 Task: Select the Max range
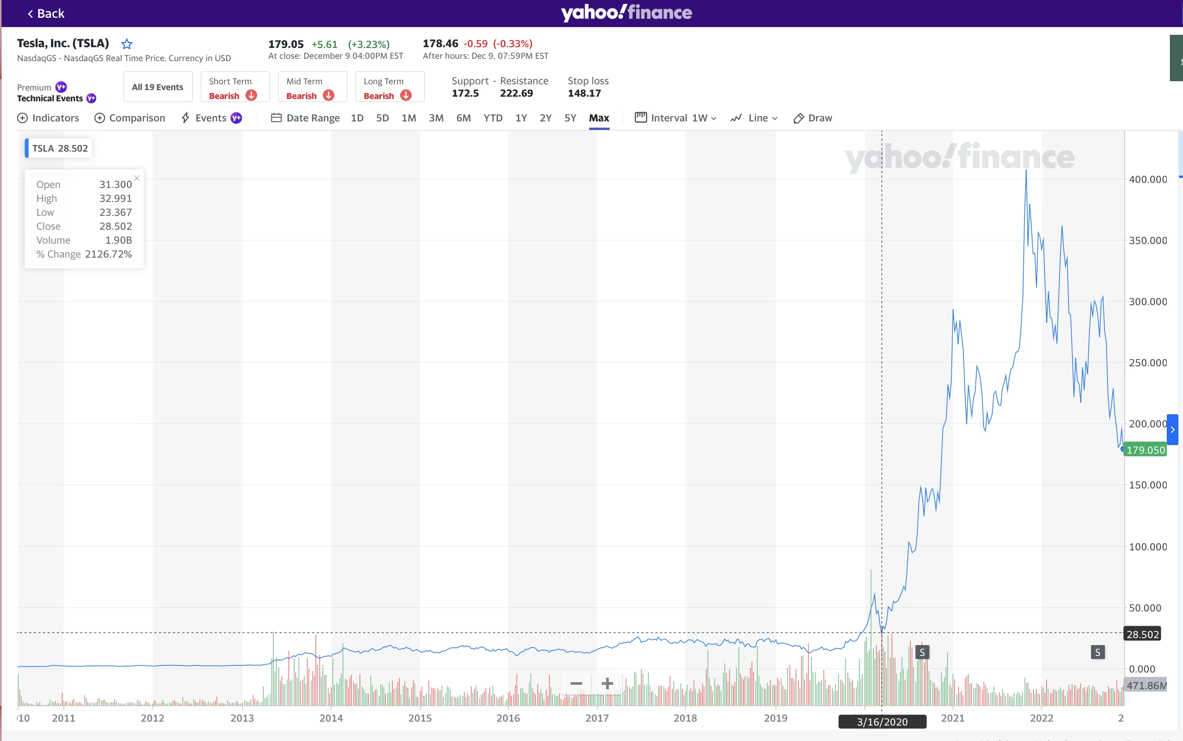599,118
